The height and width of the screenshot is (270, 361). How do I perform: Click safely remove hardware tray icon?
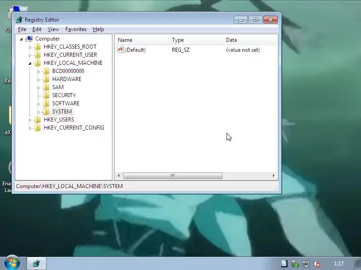pyautogui.click(x=295, y=264)
